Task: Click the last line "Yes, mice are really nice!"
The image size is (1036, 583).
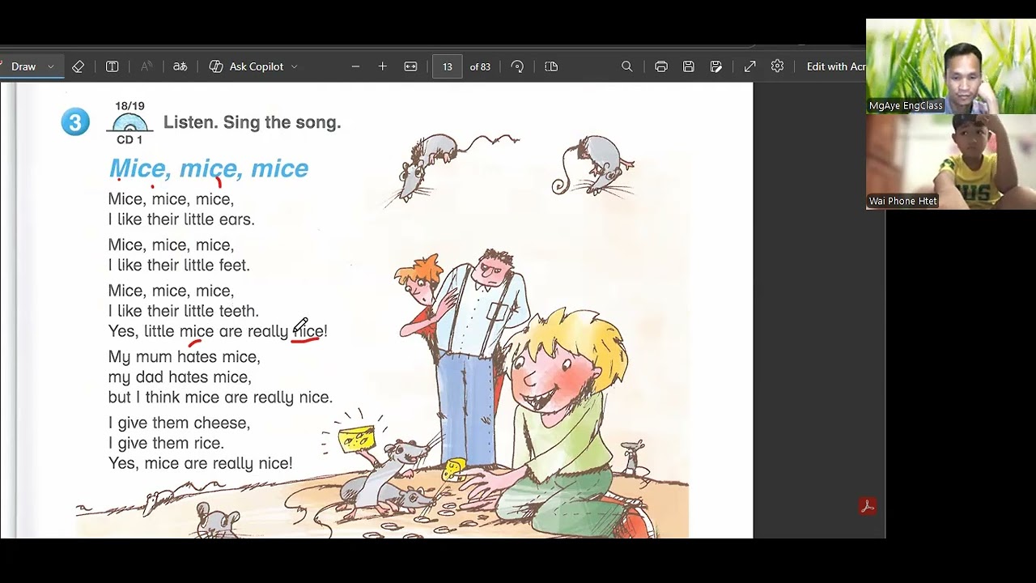Action: coord(200,463)
